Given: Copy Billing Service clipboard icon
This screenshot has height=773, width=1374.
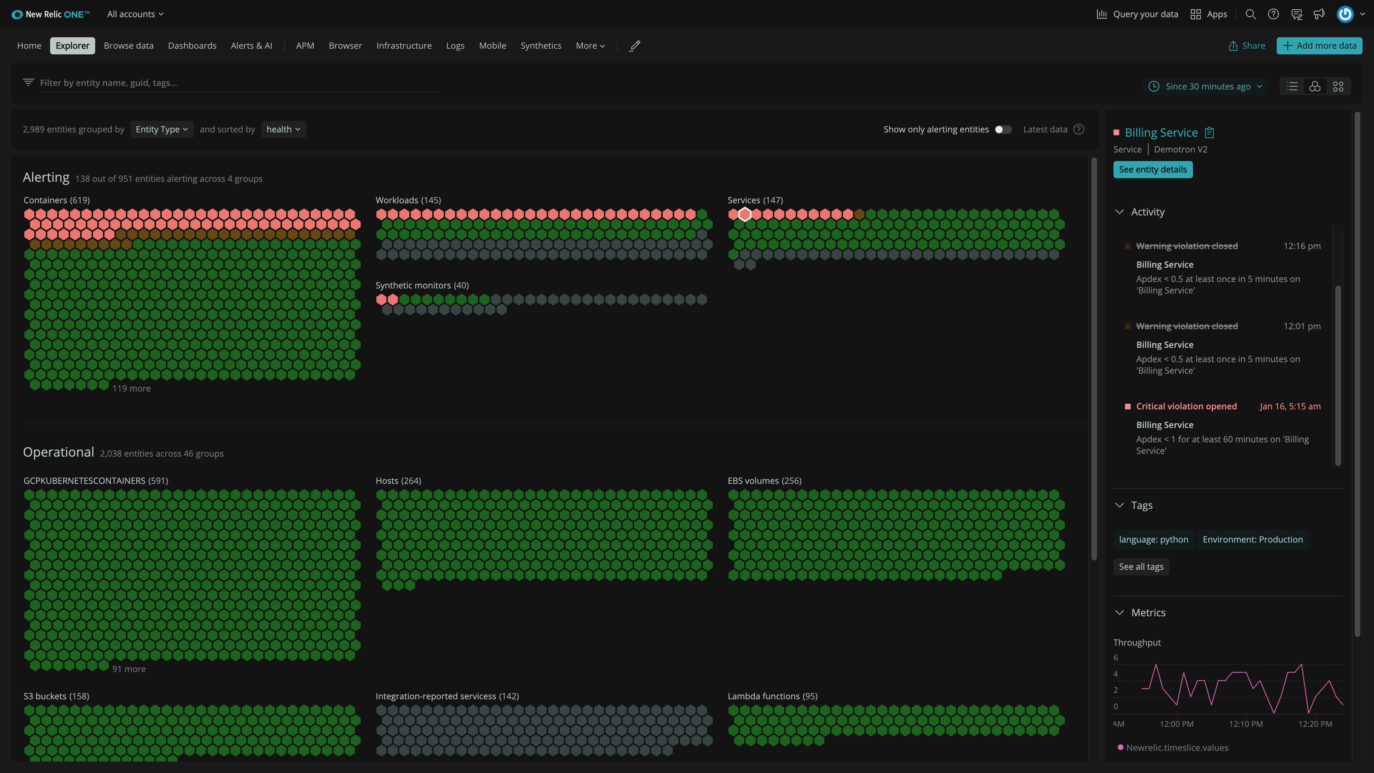Looking at the screenshot, I should tap(1209, 132).
